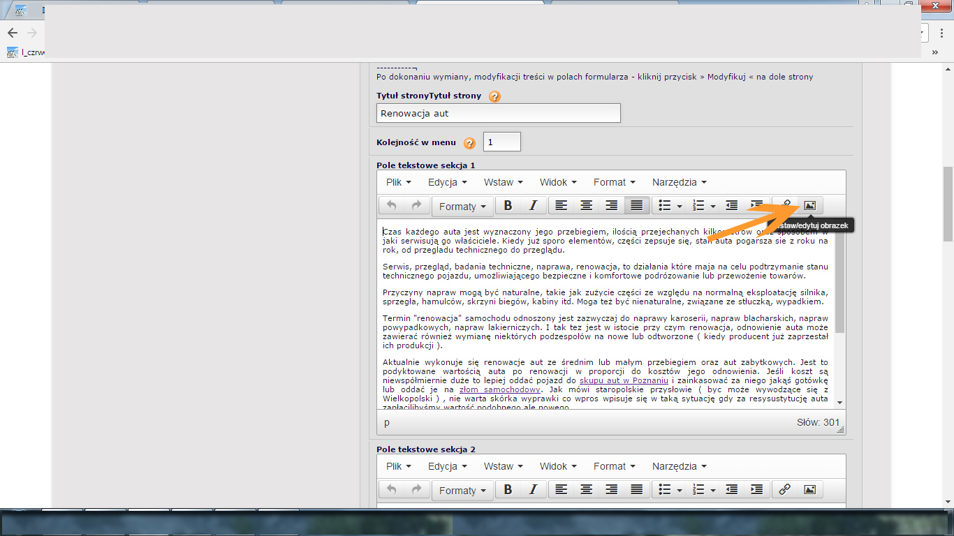954x536 pixels.
Task: Open Wstaw menu in section 2 editor
Action: (504, 466)
